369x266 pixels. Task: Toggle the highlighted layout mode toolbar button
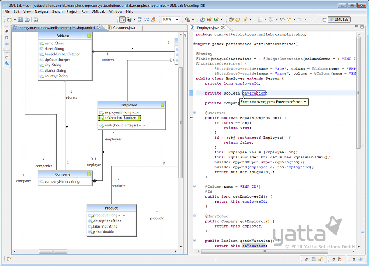coord(123,19)
